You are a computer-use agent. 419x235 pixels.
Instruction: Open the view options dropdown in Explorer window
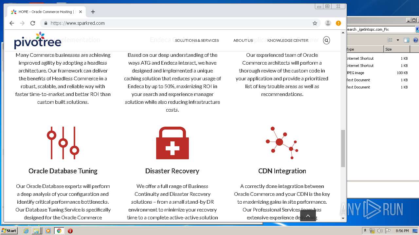(x=398, y=40)
